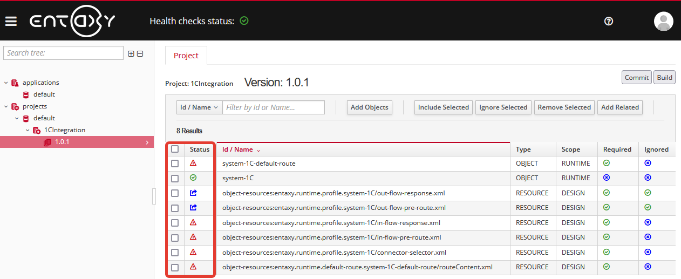Image resolution: width=681 pixels, height=279 pixels.
Task: Sort by the Scope column header
Action: pos(571,149)
